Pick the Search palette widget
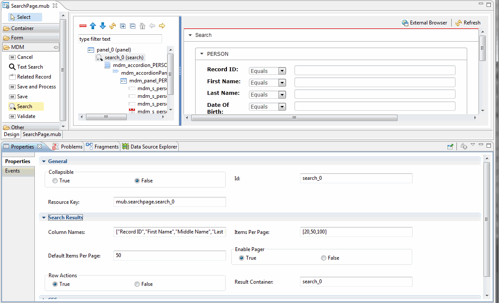Image resolution: width=499 pixels, height=303 pixels. tap(26, 106)
